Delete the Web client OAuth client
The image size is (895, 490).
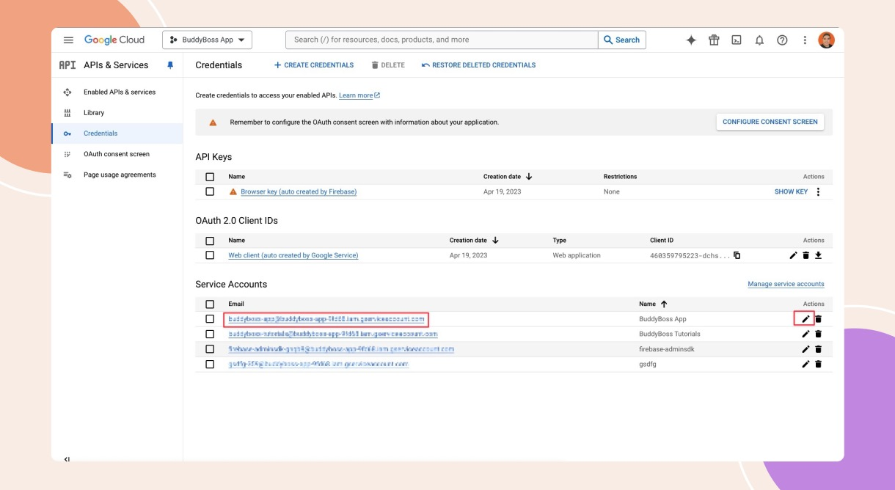pyautogui.click(x=805, y=255)
